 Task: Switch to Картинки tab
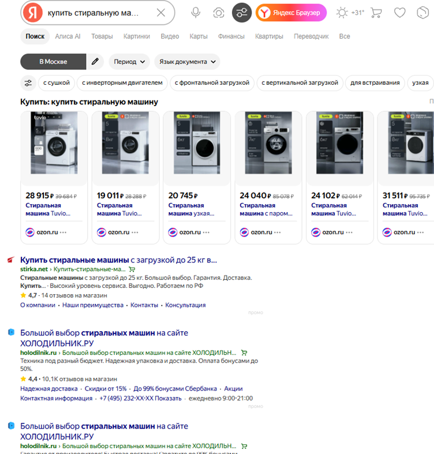(137, 36)
